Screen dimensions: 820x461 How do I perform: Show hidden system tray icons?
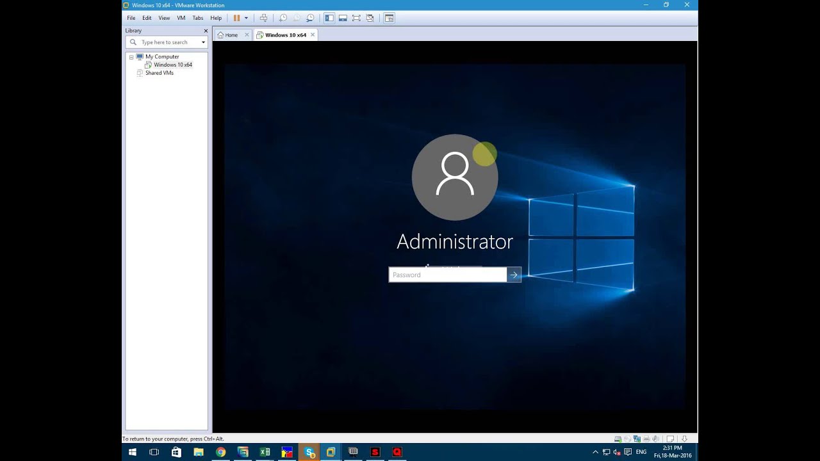[595, 452]
